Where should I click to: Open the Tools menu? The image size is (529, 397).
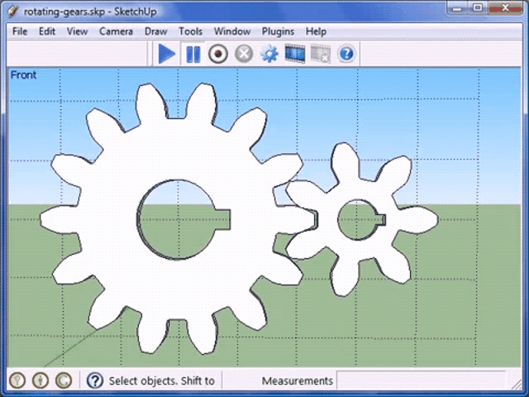pos(190,31)
